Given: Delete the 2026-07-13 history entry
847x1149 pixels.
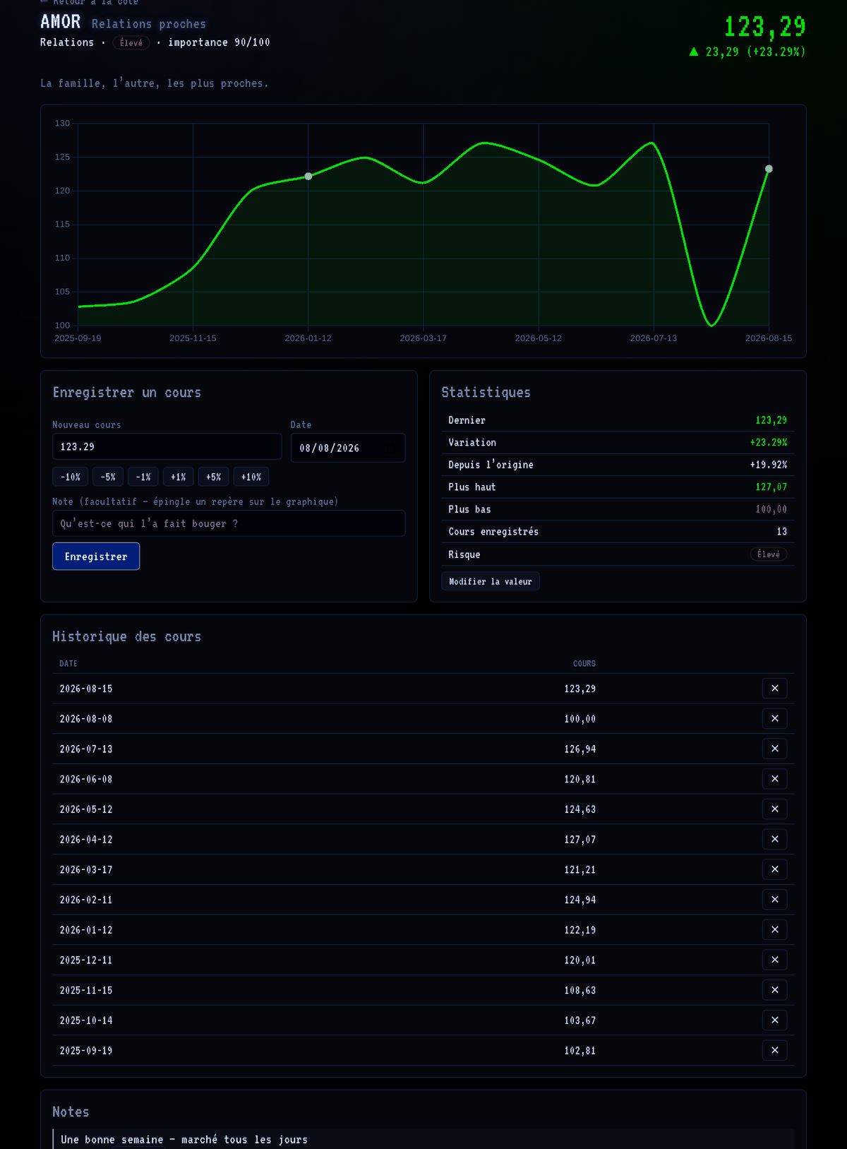Looking at the screenshot, I should [774, 749].
